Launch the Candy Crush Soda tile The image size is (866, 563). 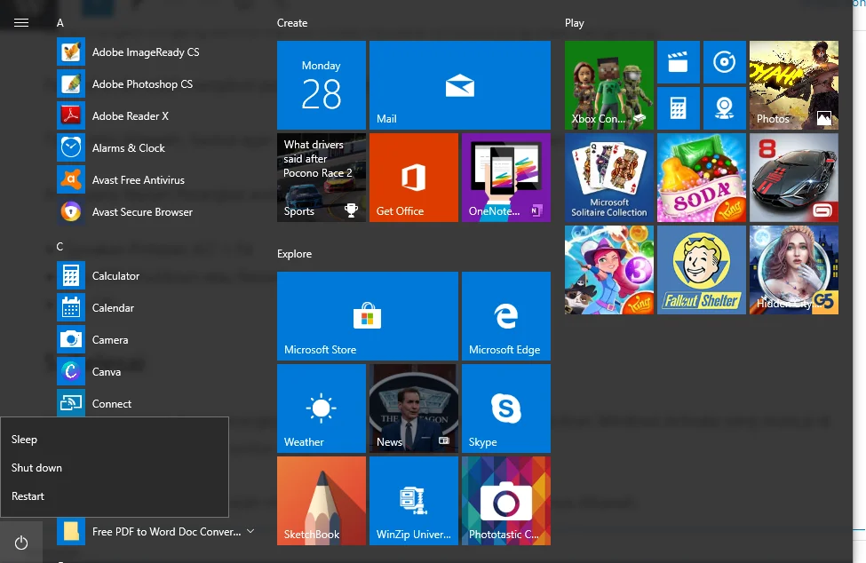(702, 178)
